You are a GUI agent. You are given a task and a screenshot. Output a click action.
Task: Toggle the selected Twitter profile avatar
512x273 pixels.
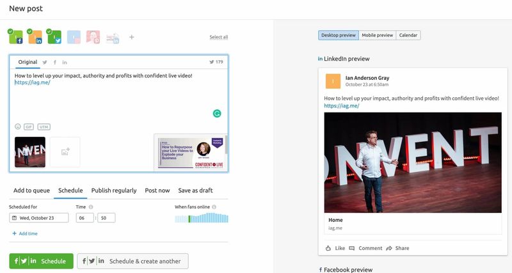(54, 37)
